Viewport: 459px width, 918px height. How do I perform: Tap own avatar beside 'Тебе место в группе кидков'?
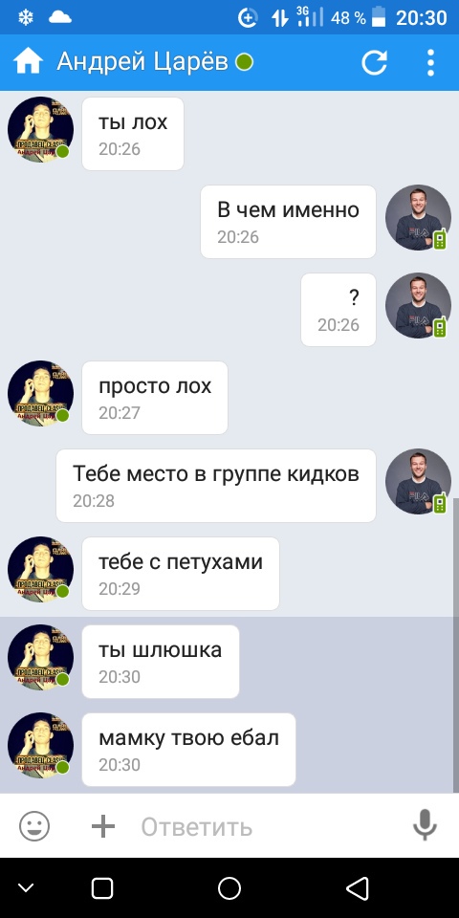(418, 481)
